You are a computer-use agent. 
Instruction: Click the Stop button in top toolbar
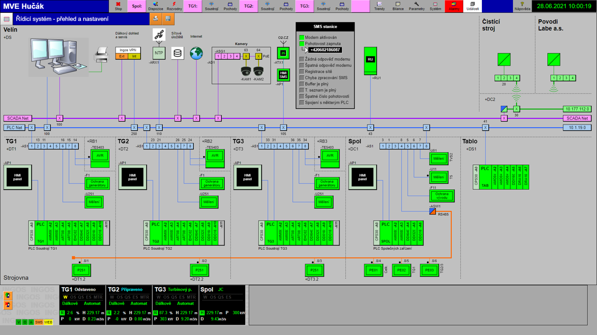coord(118,6)
